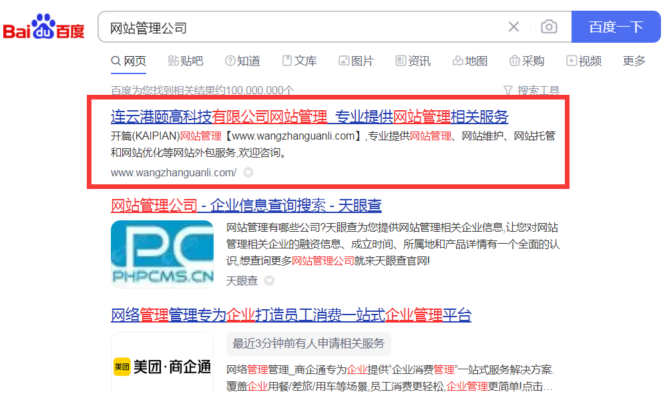Screen dimensions: 665x394
Task: Expand dropdown arrow beside www.wangzhanguanli.com/
Action: (x=248, y=172)
